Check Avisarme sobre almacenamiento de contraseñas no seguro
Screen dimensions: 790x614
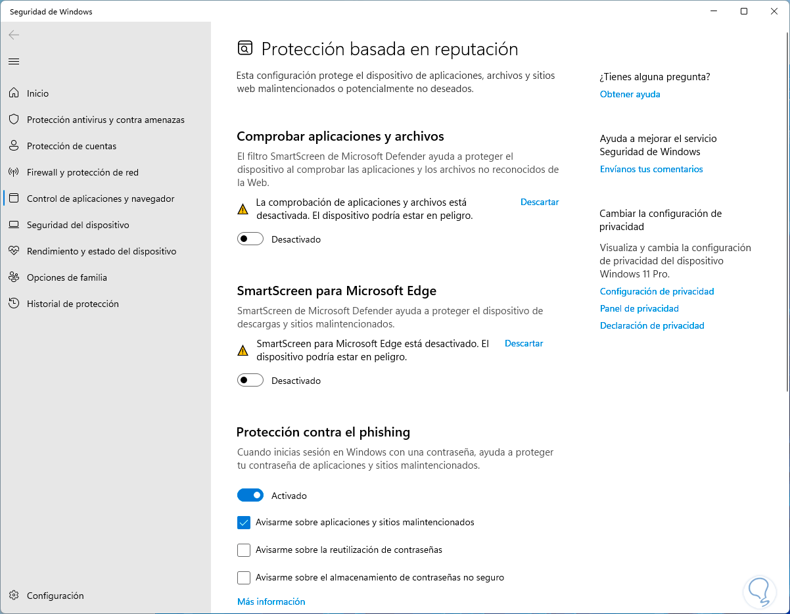point(244,578)
